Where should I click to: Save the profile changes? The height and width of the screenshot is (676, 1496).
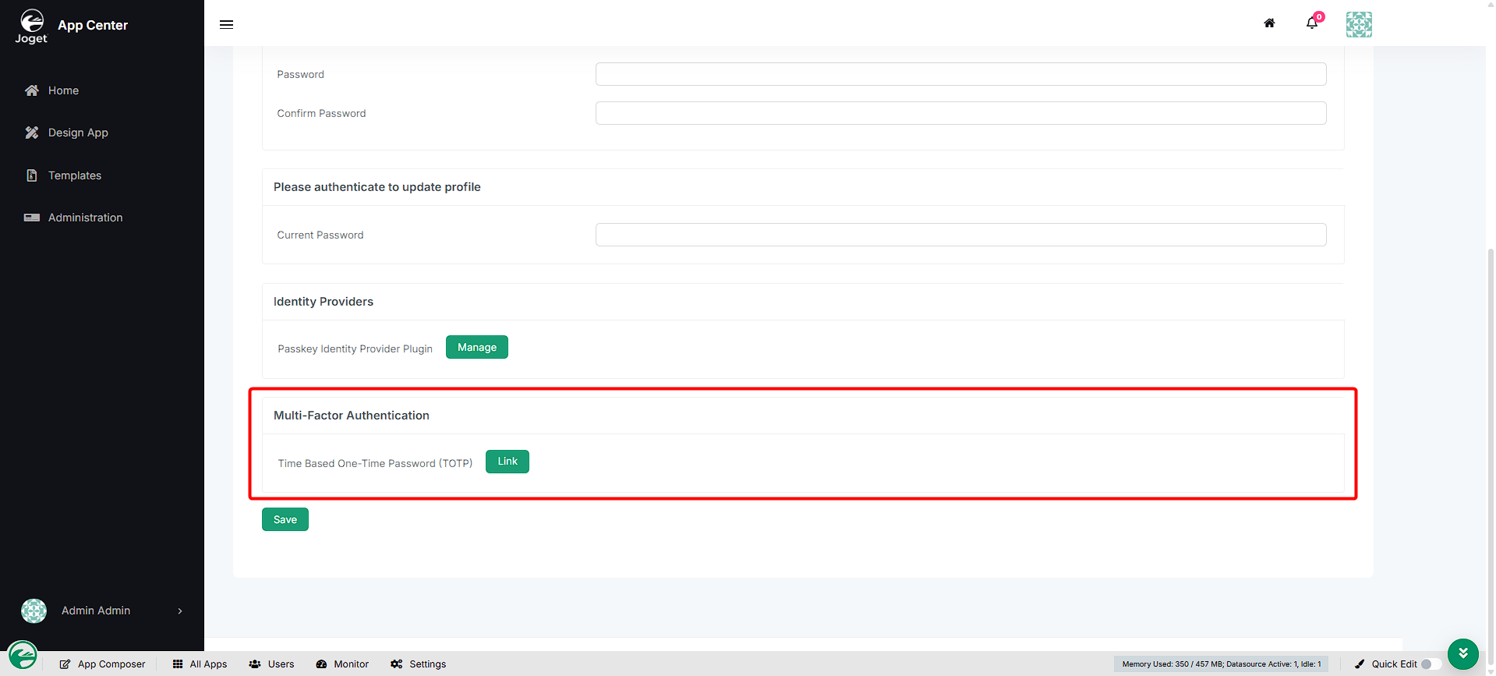[285, 519]
